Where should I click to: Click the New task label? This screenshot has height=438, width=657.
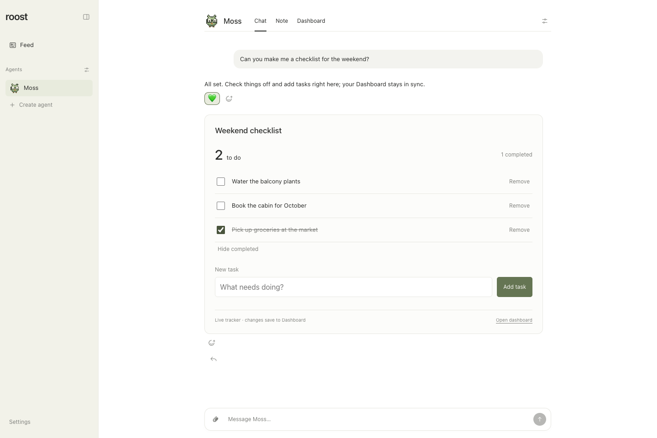(x=227, y=270)
